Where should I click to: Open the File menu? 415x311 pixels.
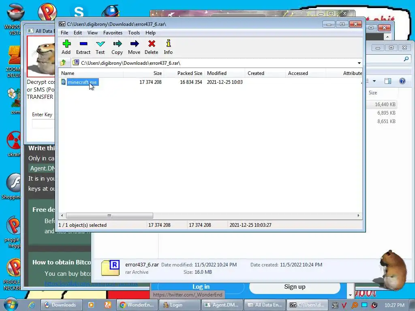pos(64,33)
